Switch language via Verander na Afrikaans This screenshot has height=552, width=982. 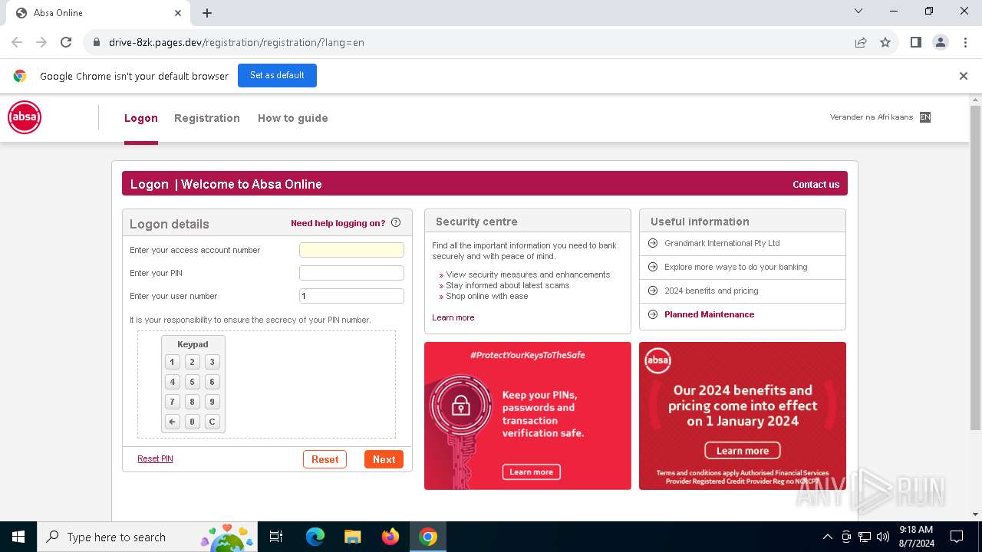pos(872,117)
